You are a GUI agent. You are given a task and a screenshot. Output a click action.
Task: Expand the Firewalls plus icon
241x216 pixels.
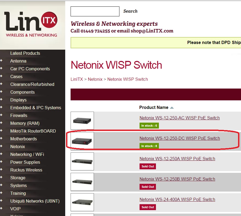click(1, 115)
